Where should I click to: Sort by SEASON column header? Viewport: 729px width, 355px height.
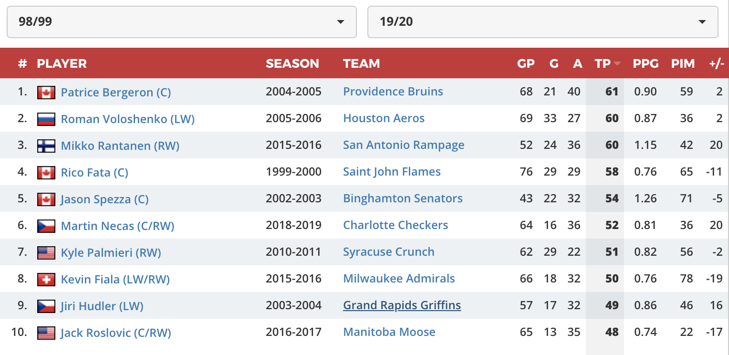tap(292, 63)
